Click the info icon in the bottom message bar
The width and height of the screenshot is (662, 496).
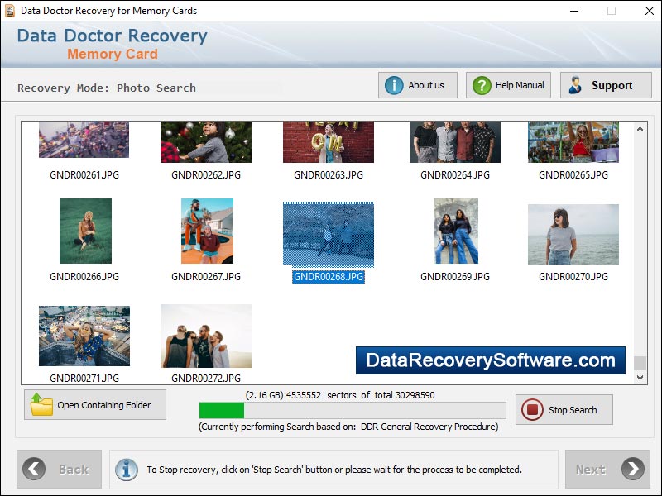[x=126, y=469]
